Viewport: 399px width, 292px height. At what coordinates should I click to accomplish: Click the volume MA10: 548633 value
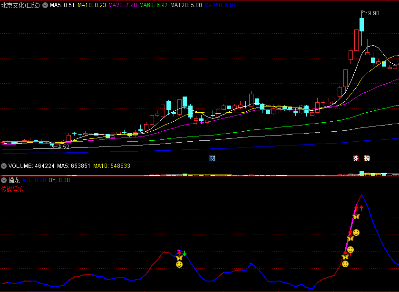click(112, 166)
